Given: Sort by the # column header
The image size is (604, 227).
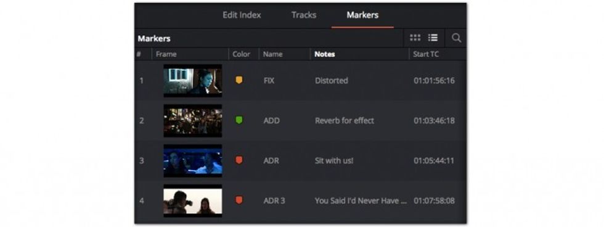Looking at the screenshot, I should tap(138, 54).
